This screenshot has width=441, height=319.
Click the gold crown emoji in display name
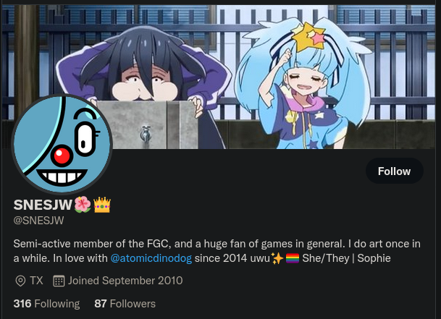(102, 205)
